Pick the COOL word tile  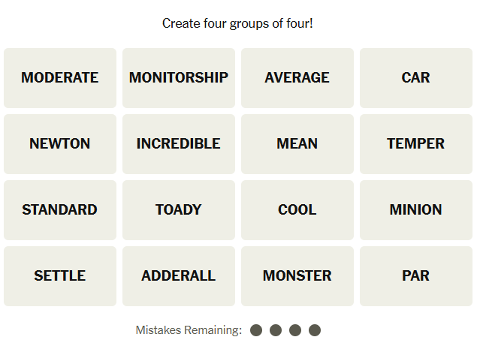coord(297,210)
